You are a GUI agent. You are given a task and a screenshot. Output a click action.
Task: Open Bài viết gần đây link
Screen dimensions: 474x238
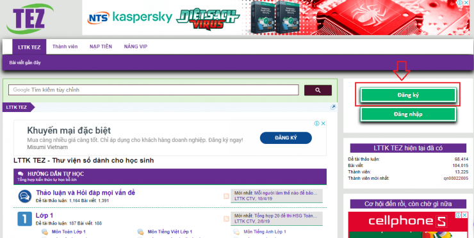coord(25,63)
